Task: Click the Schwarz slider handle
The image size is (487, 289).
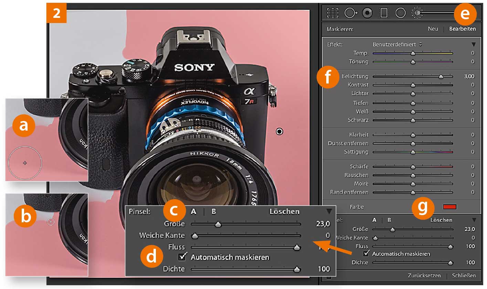Action: pos(413,120)
